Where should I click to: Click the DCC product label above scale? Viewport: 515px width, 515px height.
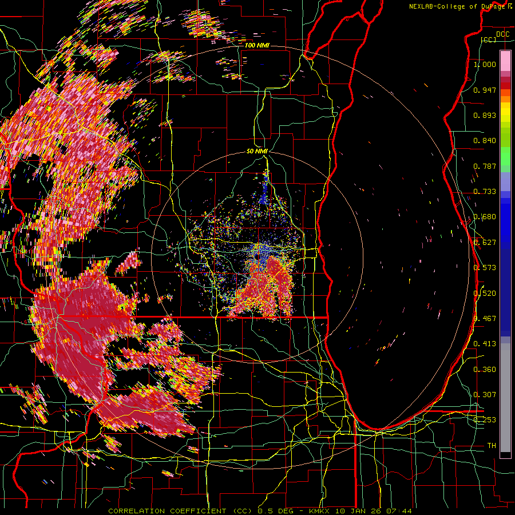[502, 34]
